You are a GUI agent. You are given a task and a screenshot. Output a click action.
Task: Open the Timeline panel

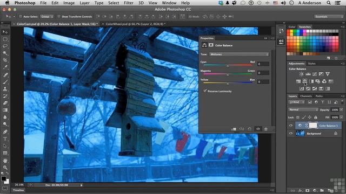click(x=18, y=190)
